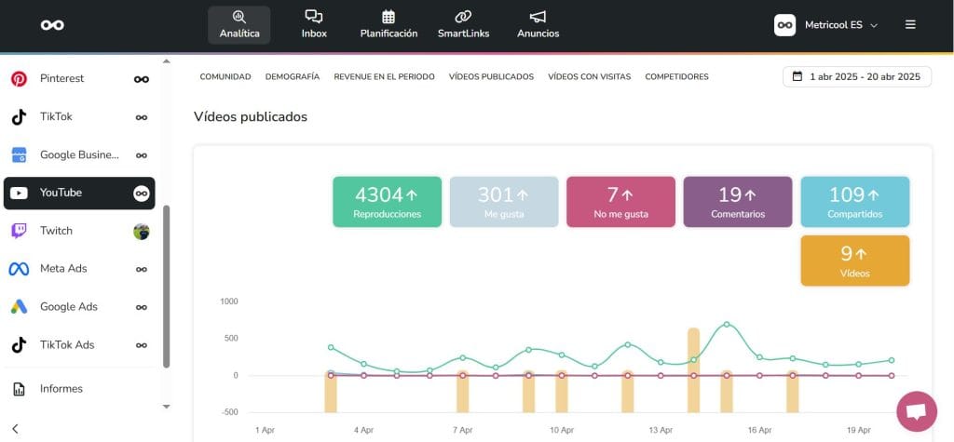
Task: Select Twitch in the sidebar
Action: click(56, 231)
